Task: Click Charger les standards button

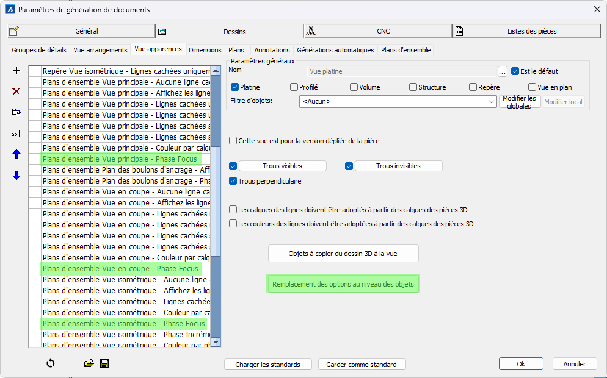Action: click(268, 365)
